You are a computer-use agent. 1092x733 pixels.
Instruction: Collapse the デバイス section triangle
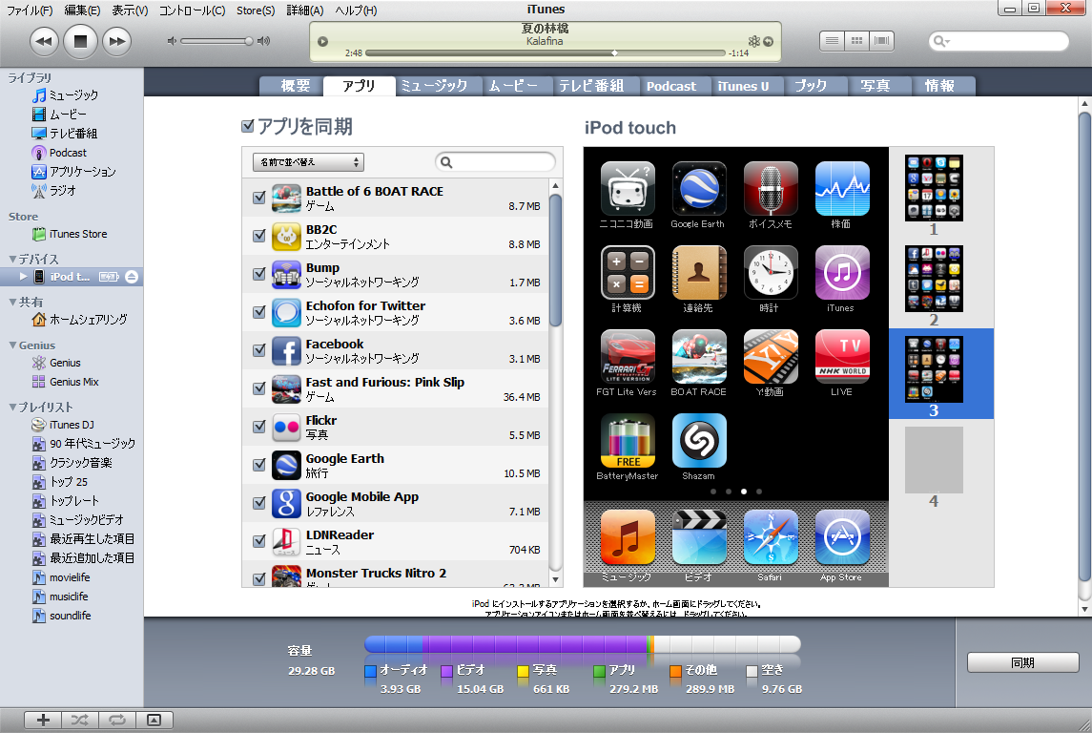[11, 259]
